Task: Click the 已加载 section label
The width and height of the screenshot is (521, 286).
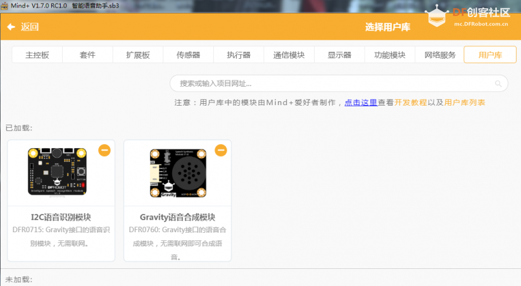Action: (19, 128)
